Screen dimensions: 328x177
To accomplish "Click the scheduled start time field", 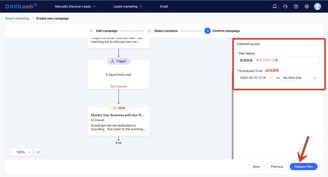I will coord(256,78).
